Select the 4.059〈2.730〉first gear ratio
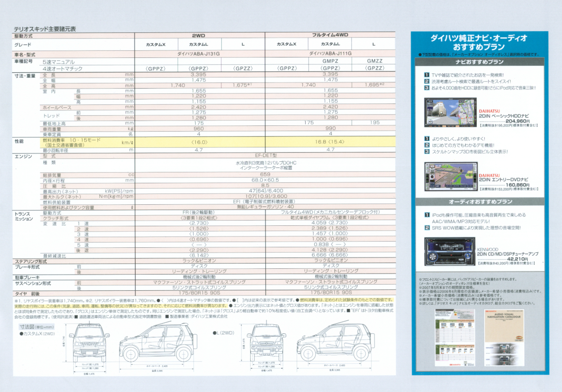The image size is (562, 392). (x=330, y=223)
